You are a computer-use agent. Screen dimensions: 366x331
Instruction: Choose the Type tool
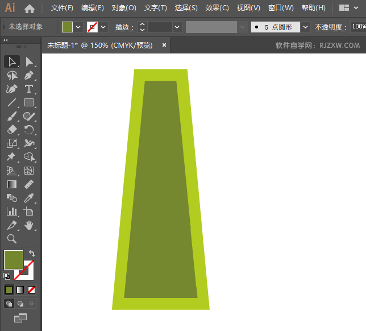point(29,89)
